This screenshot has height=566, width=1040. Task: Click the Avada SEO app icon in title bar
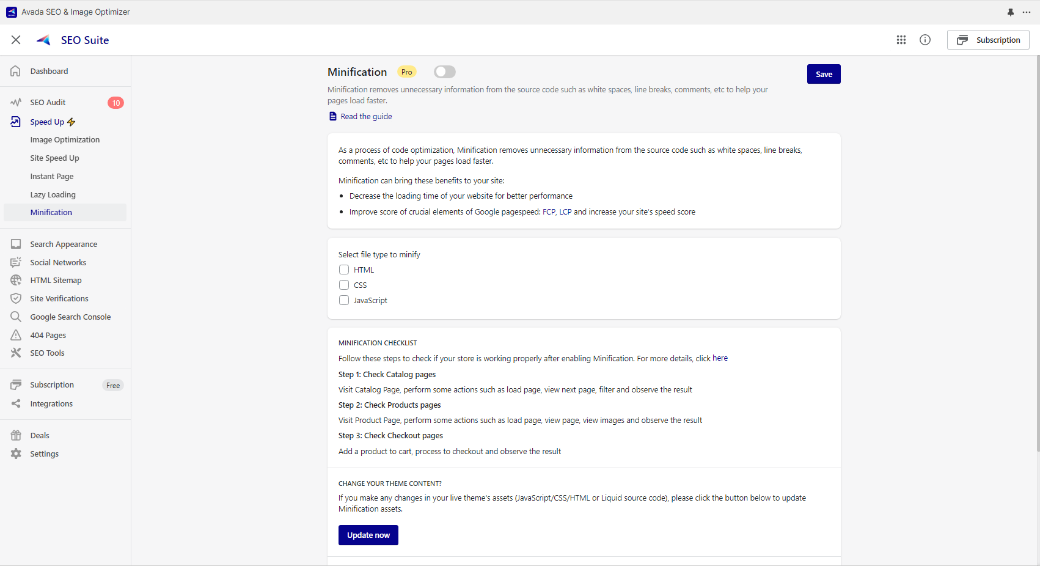point(12,12)
